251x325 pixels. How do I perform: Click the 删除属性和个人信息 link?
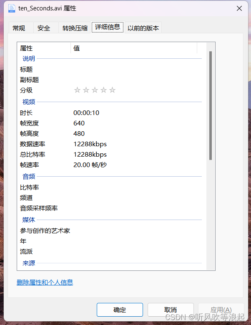(x=45, y=282)
